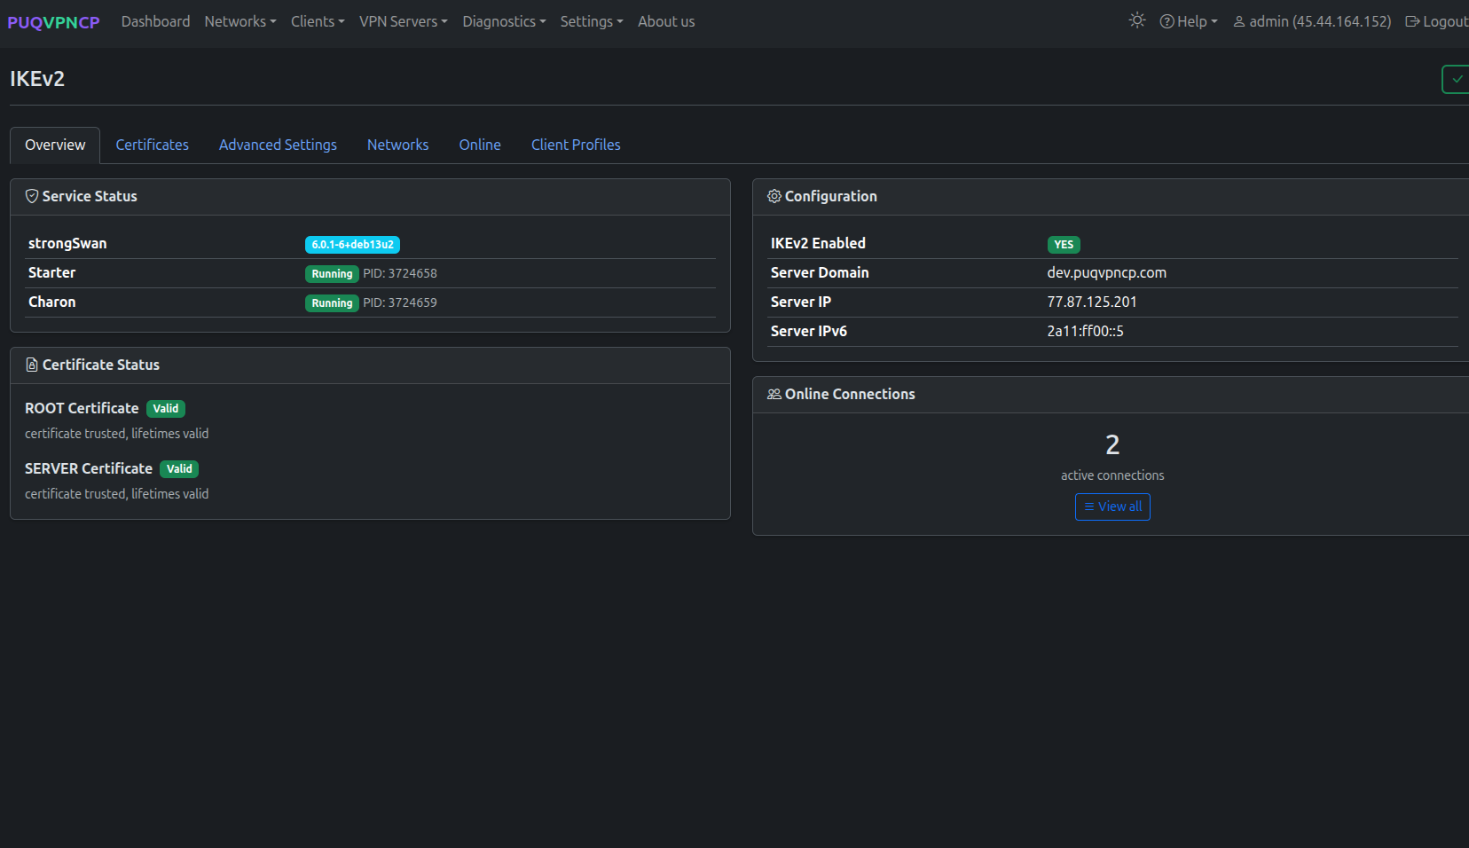Viewport: 1469px width, 848px height.
Task: Click the SERVER Certificate Valid badge
Action: coord(179,469)
